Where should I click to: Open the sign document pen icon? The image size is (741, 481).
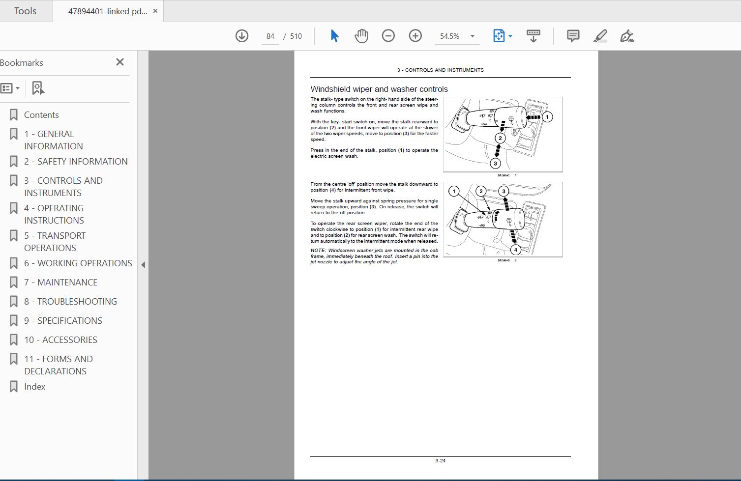coord(627,36)
